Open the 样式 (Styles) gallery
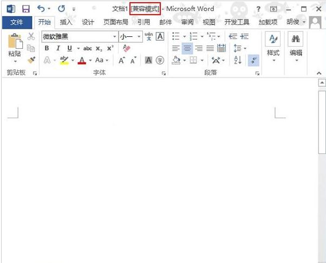 click(273, 47)
